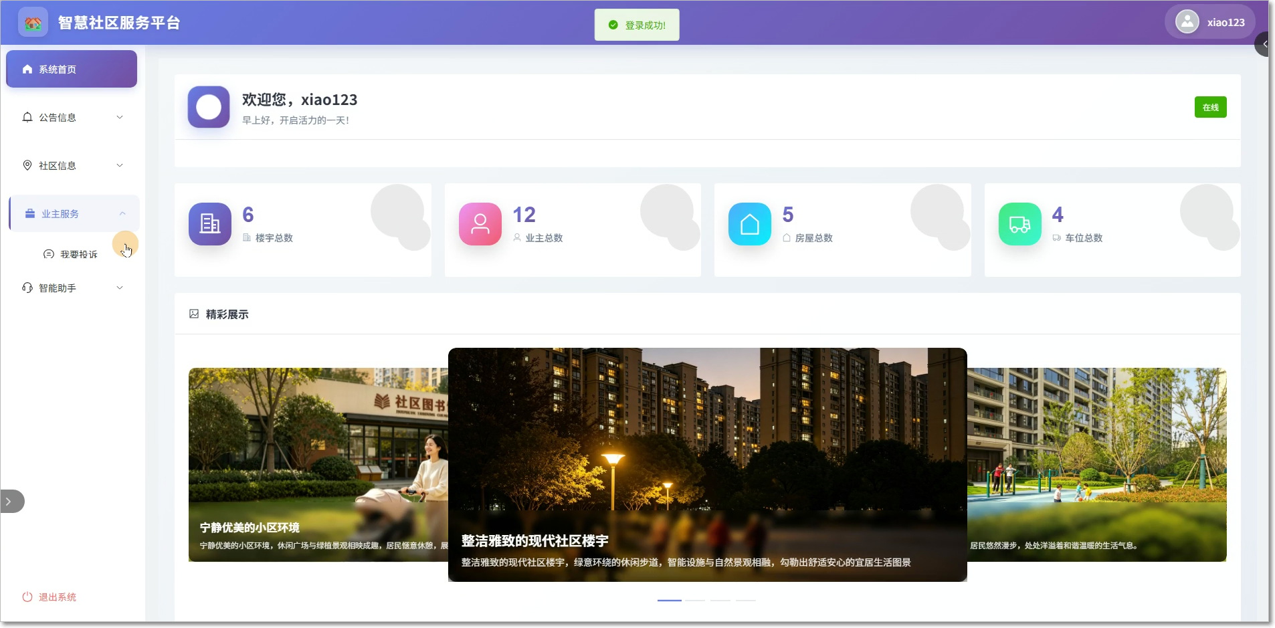Expand the 公告信息 menu chevron
Image resolution: width=1275 pixels, height=628 pixels.
coord(120,117)
